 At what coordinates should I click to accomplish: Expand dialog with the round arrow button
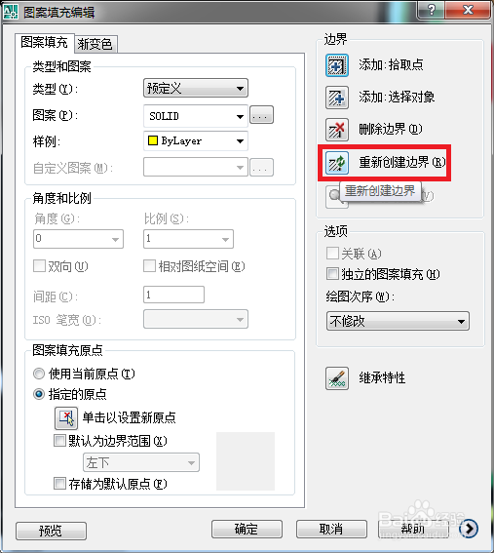[469, 529]
